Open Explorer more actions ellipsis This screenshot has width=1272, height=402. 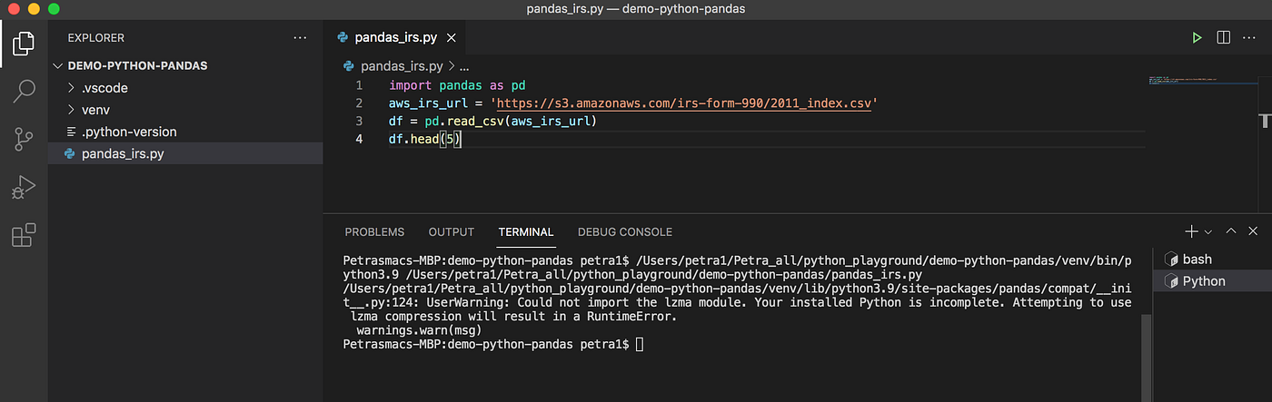pyautogui.click(x=301, y=38)
